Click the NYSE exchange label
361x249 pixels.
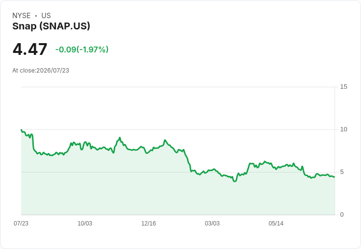[x=22, y=16]
